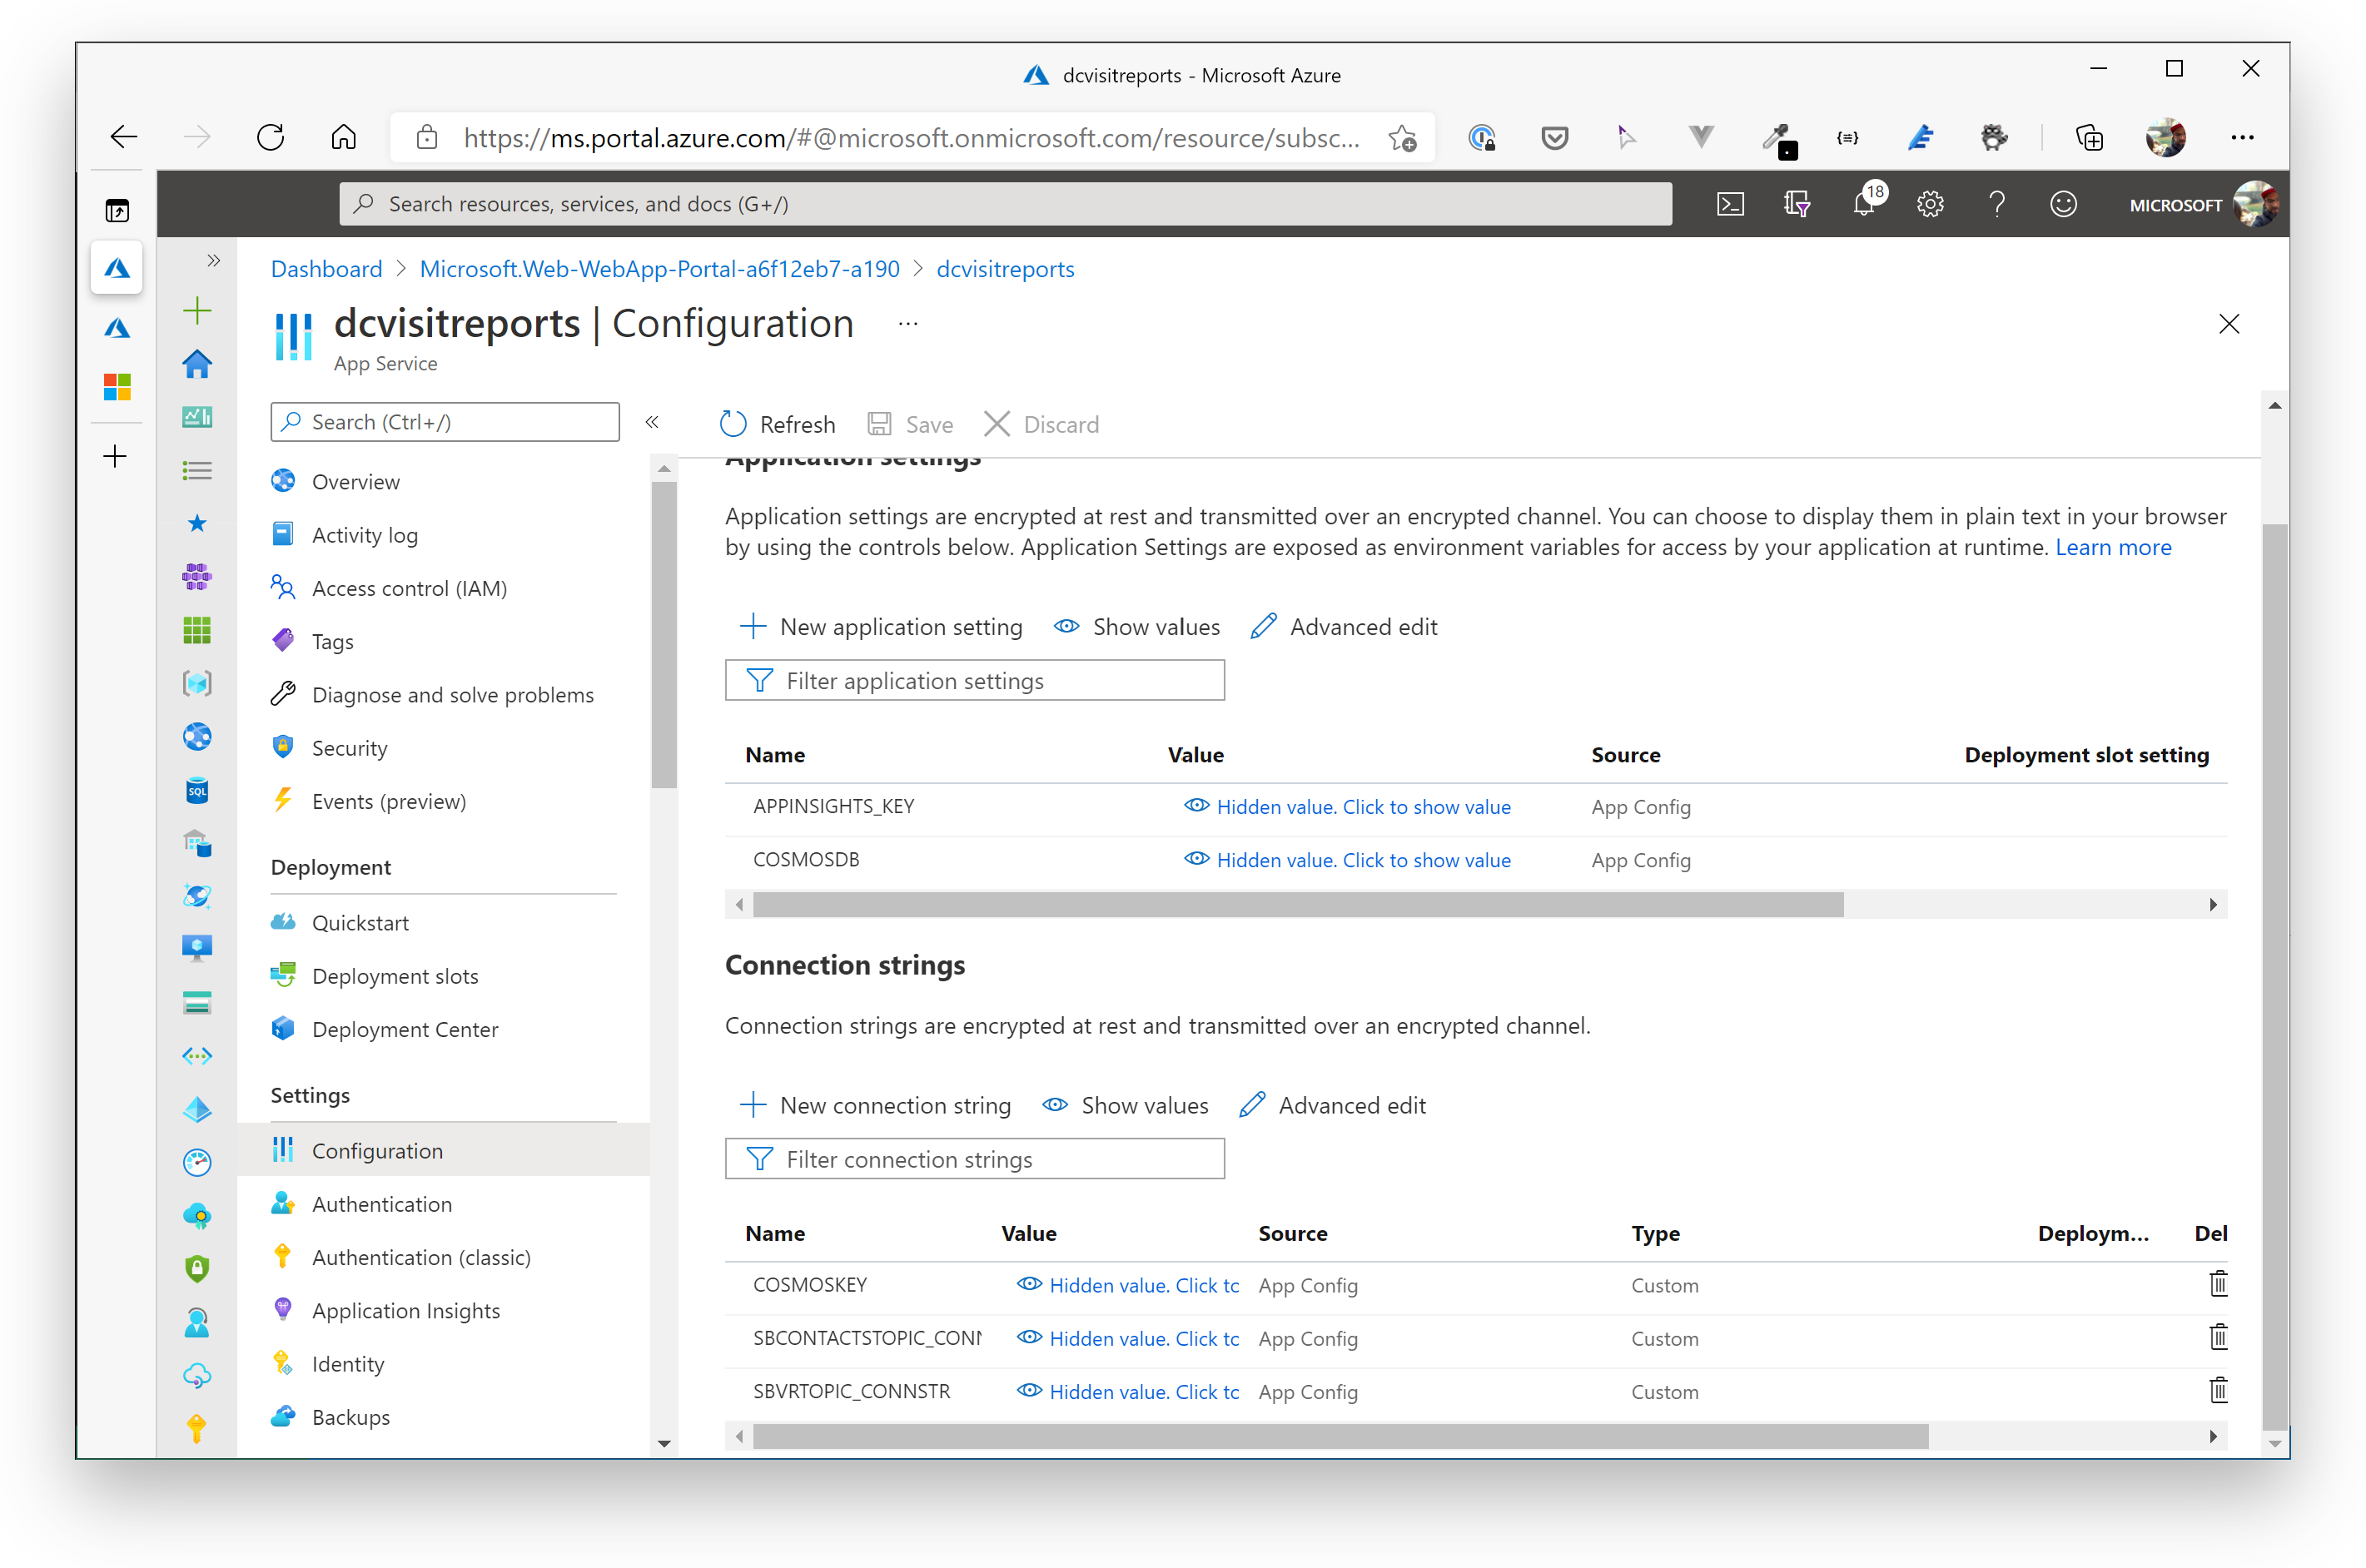Viewport: 2366px width, 1568px height.
Task: Expand the collapsed left navigation rail
Action: [x=212, y=261]
